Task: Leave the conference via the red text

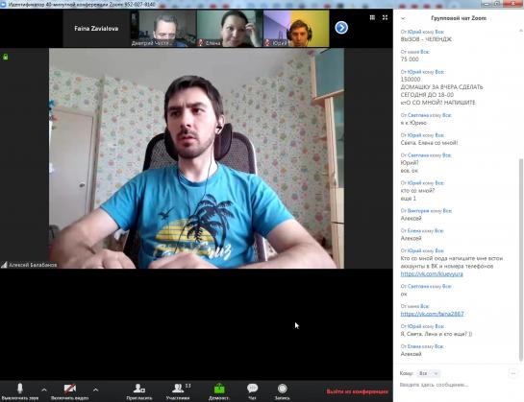Action: 358,391
